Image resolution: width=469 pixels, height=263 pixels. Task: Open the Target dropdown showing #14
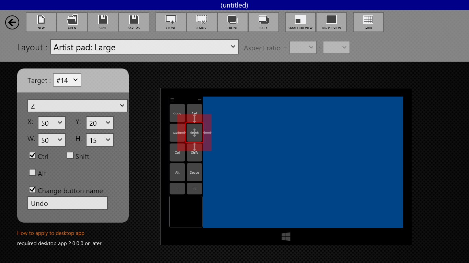pos(67,80)
